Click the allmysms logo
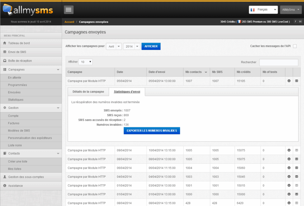The image size is (304, 206). [x=28, y=10]
